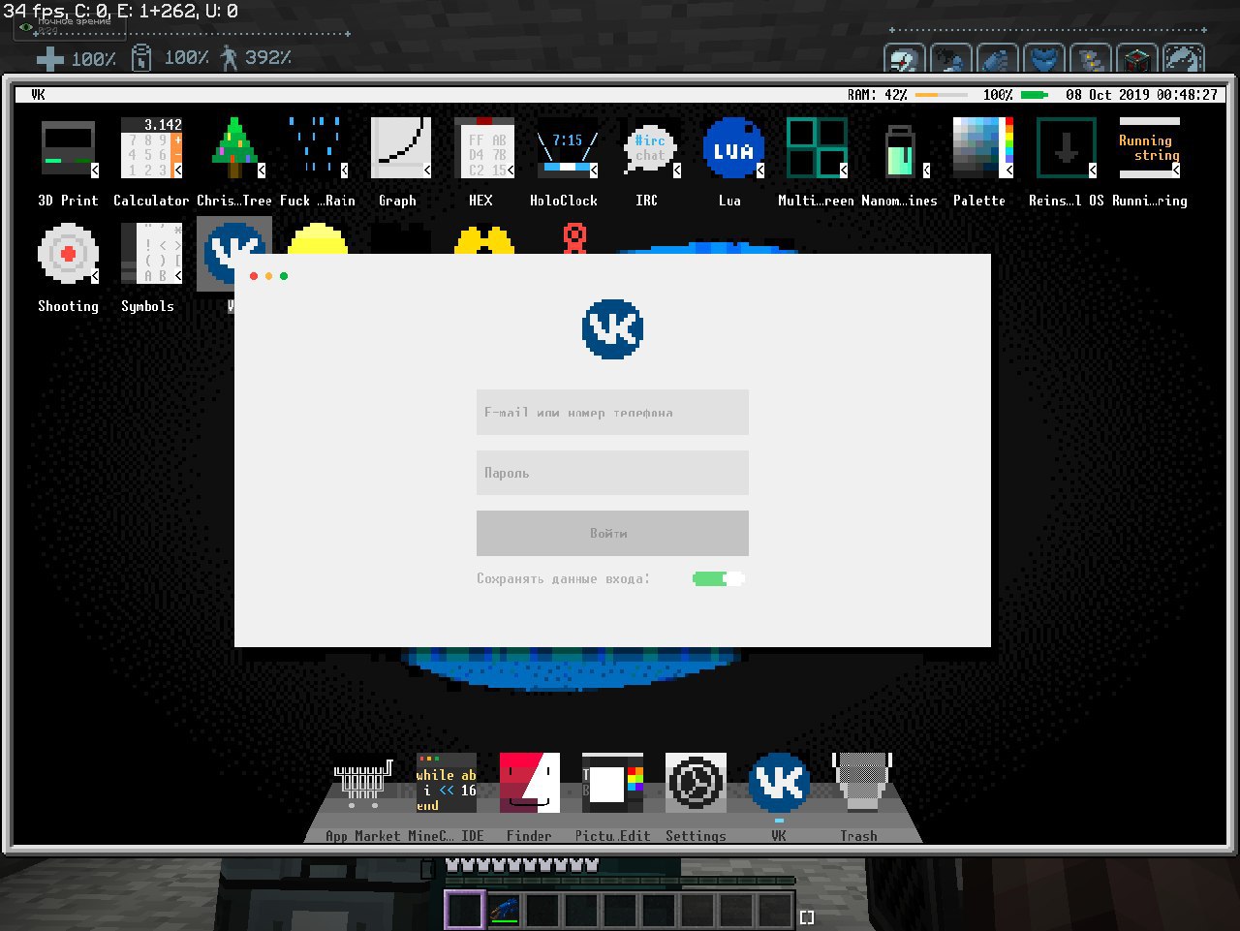Open the Rain app desktop icon
Viewport: 1240px width, 931px height.
[318, 147]
